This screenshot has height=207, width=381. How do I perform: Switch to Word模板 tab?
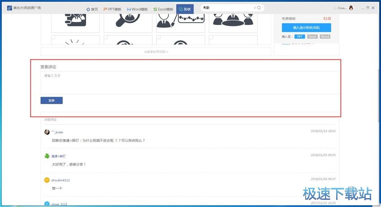click(x=137, y=9)
